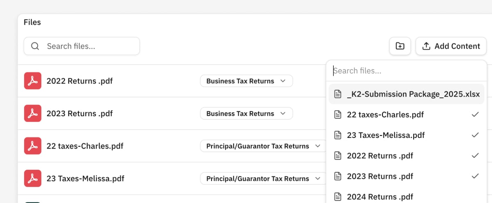The width and height of the screenshot is (492, 203).
Task: Open Principal/Guarantor dropdown for 22 taxes-Charles.pdf
Action: coord(263,146)
